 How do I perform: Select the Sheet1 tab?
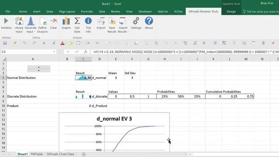click(22, 154)
